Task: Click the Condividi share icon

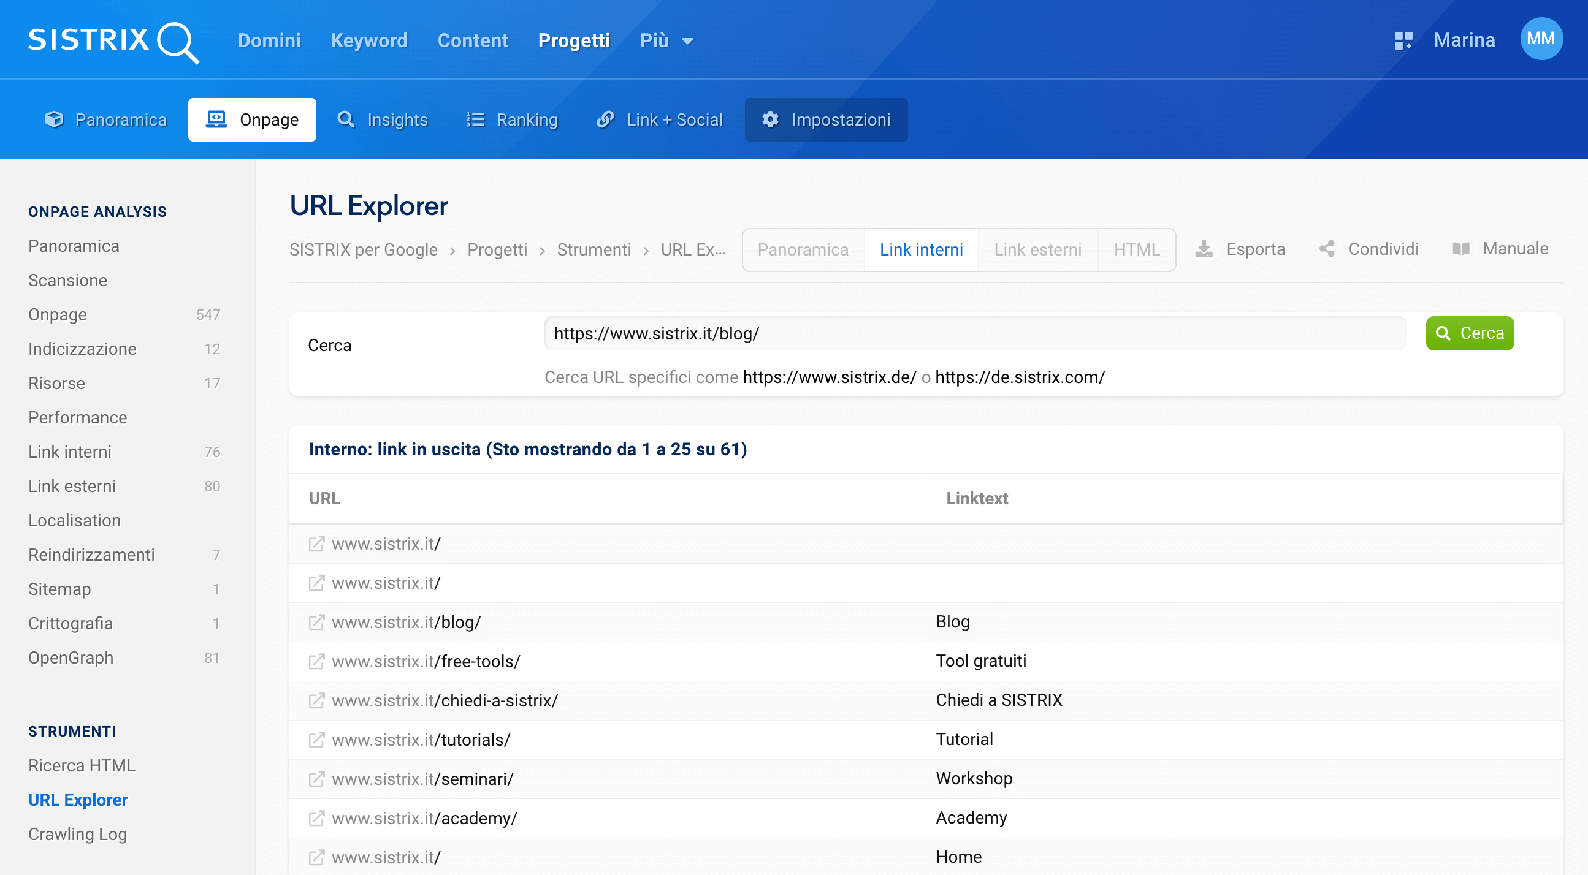Action: click(x=1327, y=249)
